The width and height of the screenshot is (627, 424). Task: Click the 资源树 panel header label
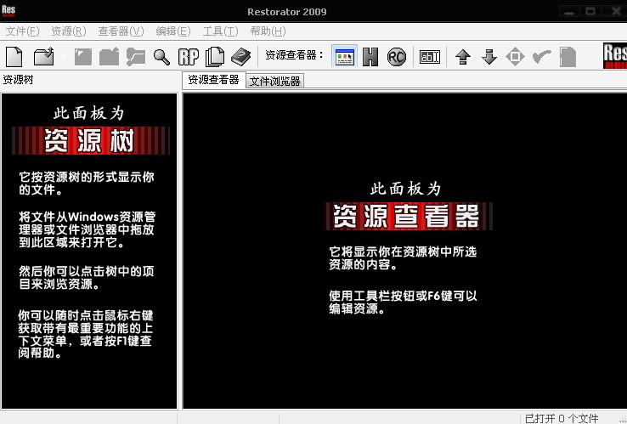click(18, 80)
